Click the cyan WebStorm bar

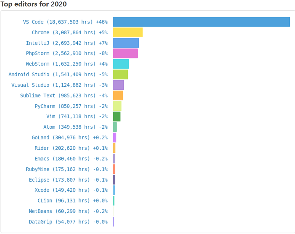point(121,64)
